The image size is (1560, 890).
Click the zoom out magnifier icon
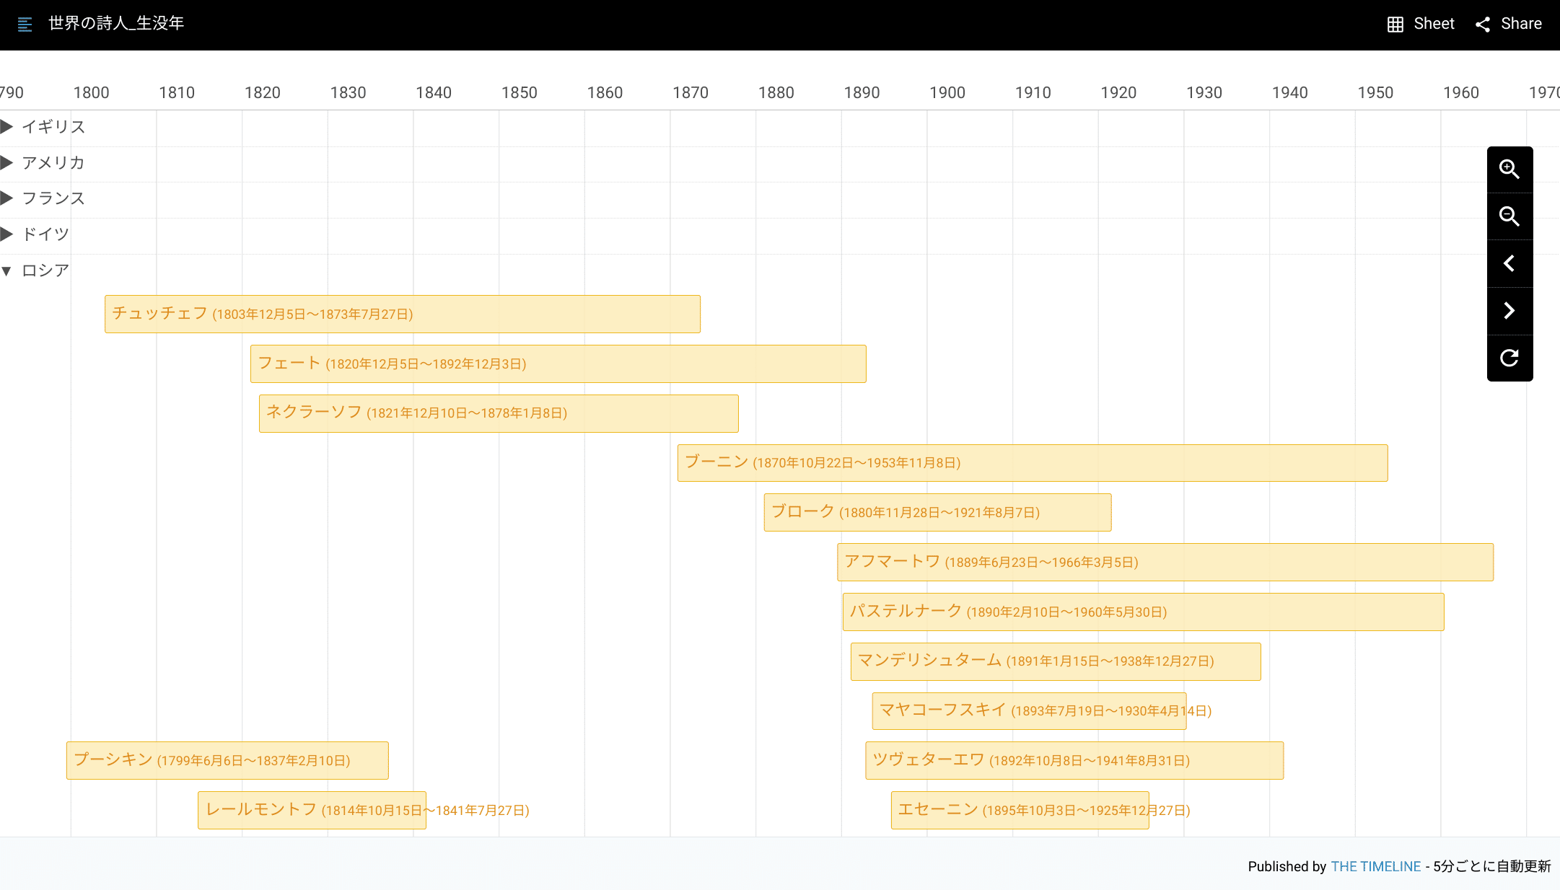click(1509, 216)
